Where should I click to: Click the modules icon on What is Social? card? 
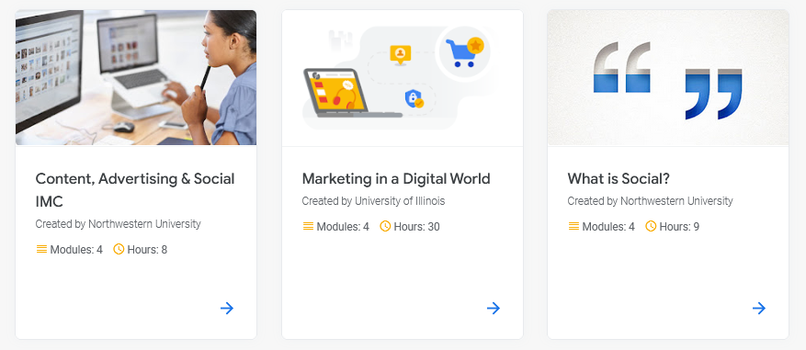[x=573, y=226]
